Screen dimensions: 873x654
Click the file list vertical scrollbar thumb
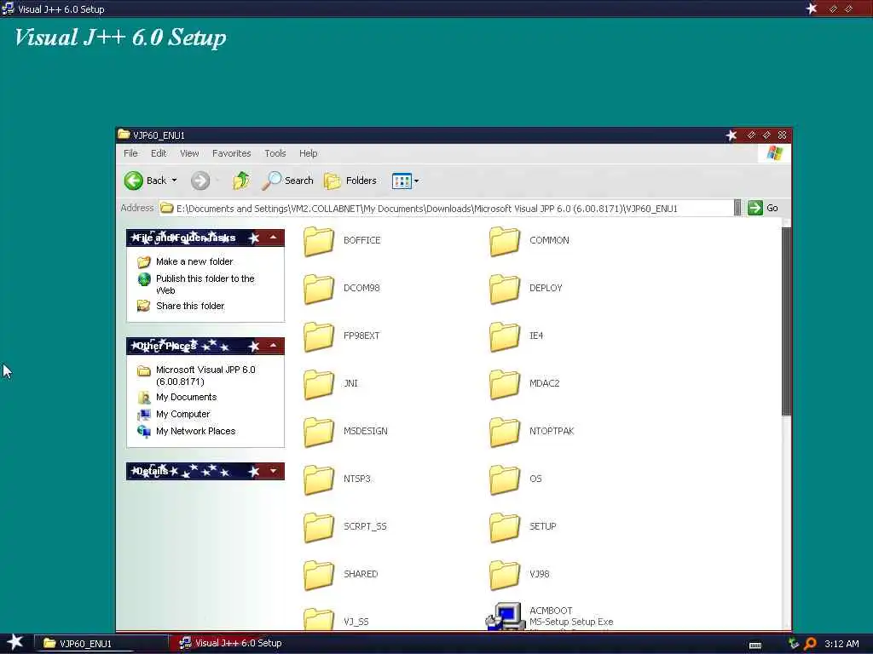786,321
